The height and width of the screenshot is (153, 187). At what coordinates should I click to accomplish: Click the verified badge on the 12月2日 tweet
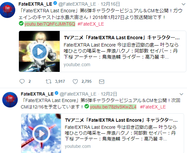tap(56, 93)
